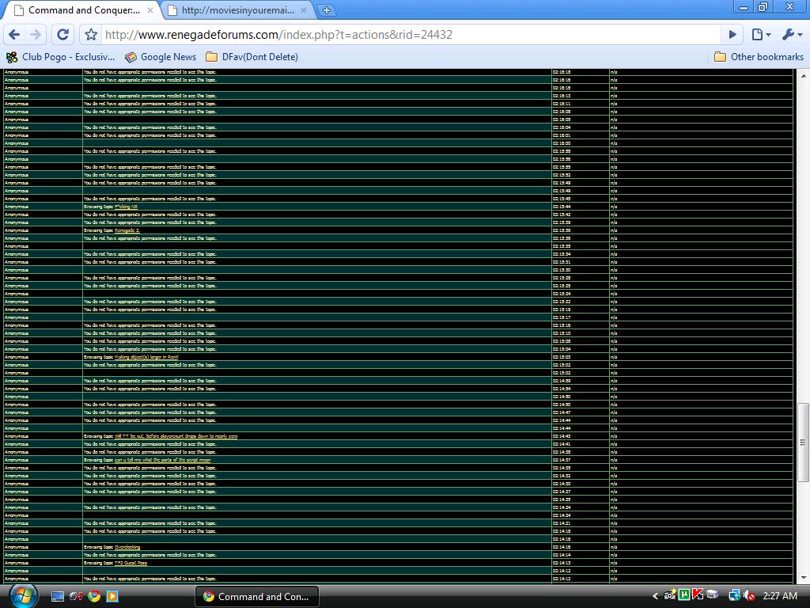Open the wrench tools dropdown menu

tap(792, 34)
